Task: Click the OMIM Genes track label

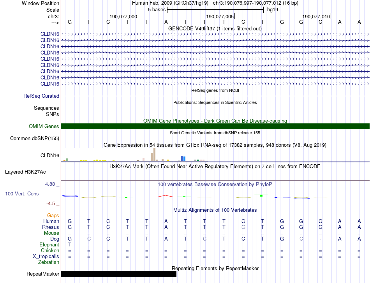Action: tap(44, 127)
